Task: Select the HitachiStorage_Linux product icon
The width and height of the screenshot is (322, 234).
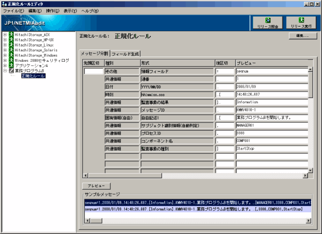Action: click(11, 45)
